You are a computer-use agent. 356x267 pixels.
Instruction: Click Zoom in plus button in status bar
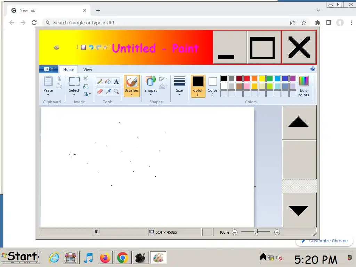pyautogui.click(x=277, y=232)
